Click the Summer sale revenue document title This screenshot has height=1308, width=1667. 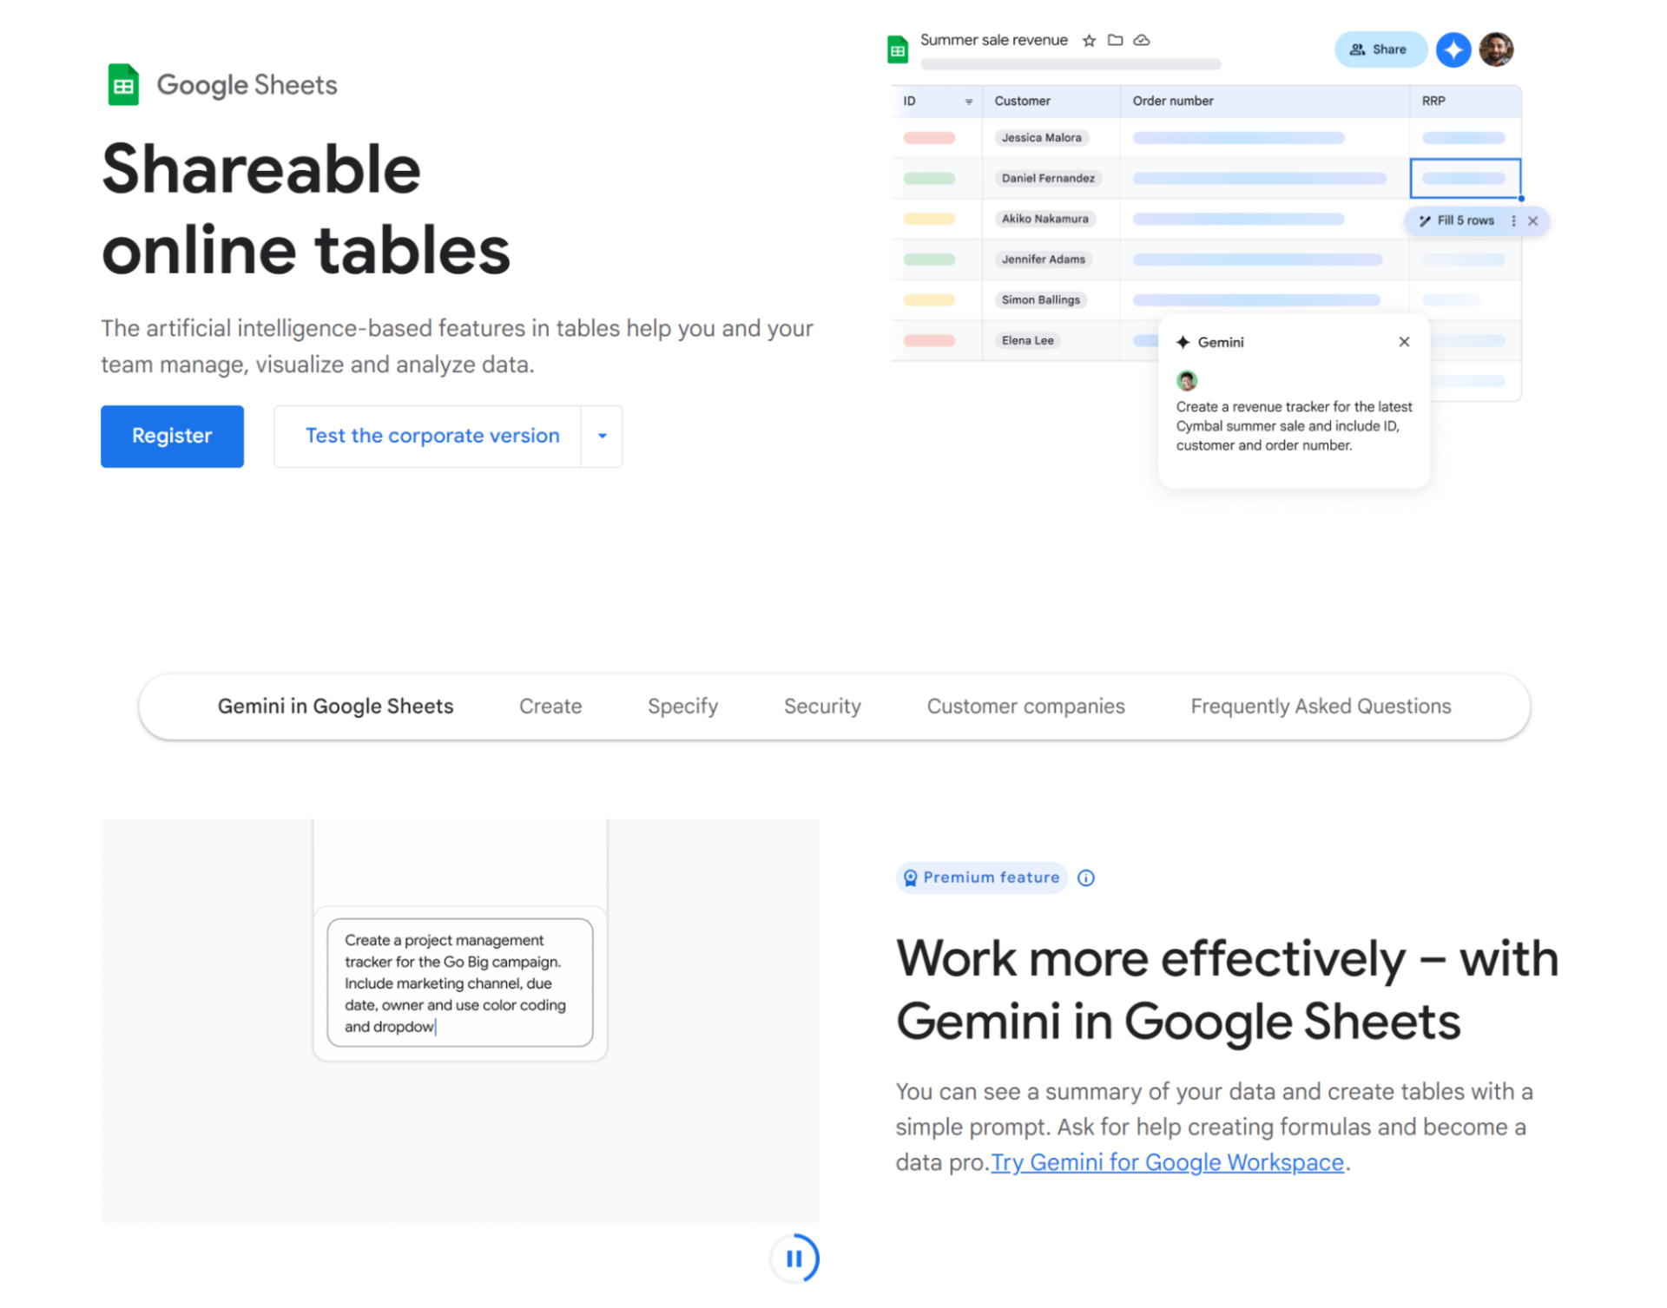coord(993,40)
